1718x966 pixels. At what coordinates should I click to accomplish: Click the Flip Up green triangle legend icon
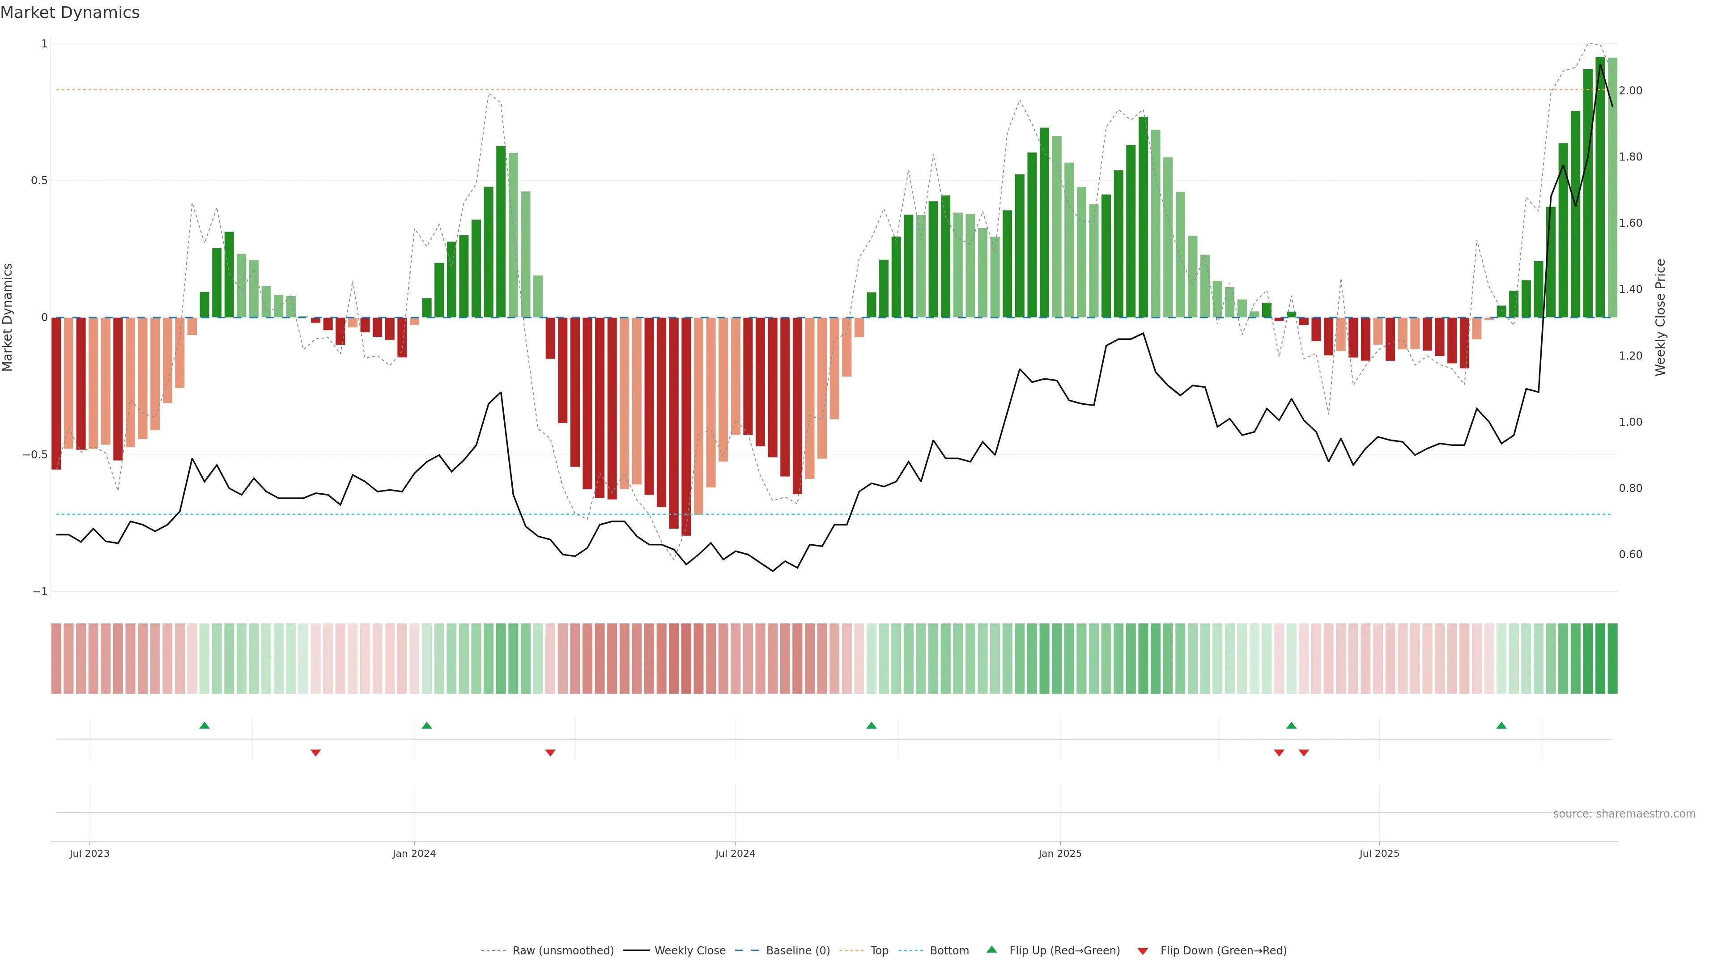991,949
